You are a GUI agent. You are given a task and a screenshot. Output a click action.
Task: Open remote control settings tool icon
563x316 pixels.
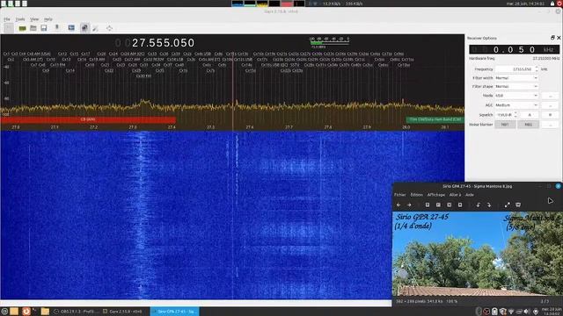pos(96,28)
